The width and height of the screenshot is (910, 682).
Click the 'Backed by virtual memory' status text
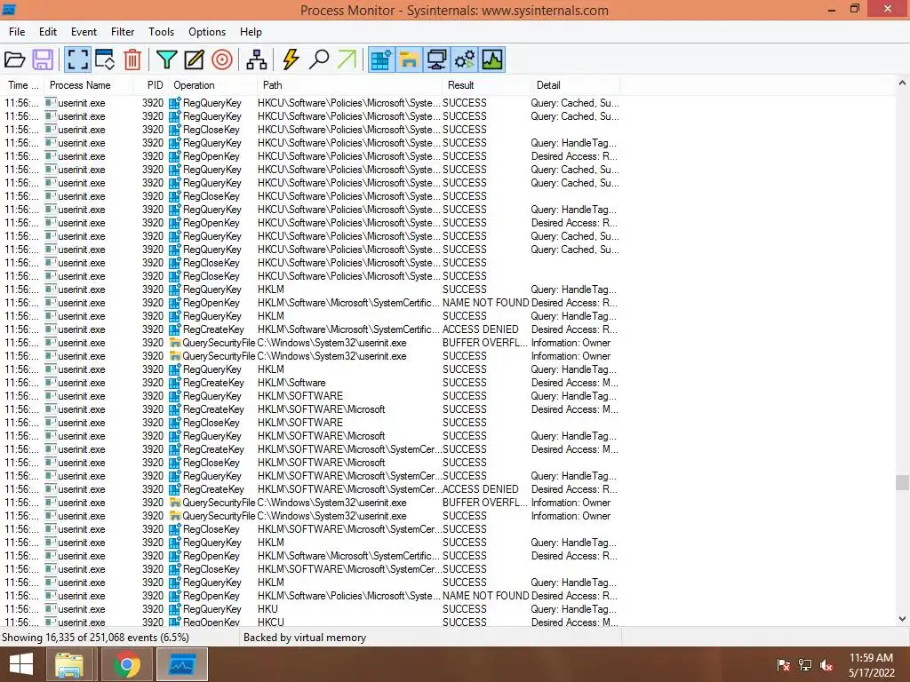pos(305,638)
